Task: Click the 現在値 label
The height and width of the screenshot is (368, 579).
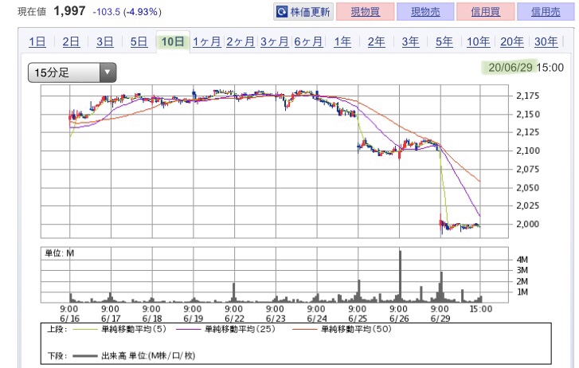Action: pyautogui.click(x=32, y=12)
